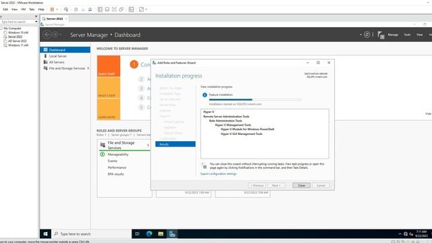Click the revert snapshot toolbar icon

(83, 9)
